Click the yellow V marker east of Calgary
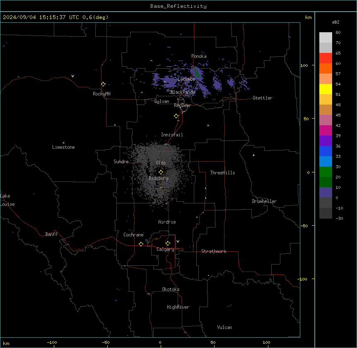The image size is (357, 348). 178,241
